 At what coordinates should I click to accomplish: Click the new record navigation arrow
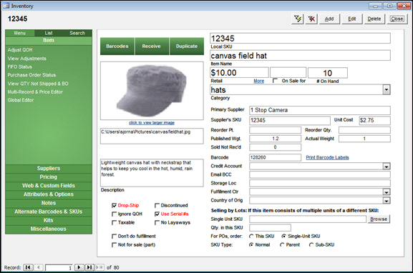[99, 267]
